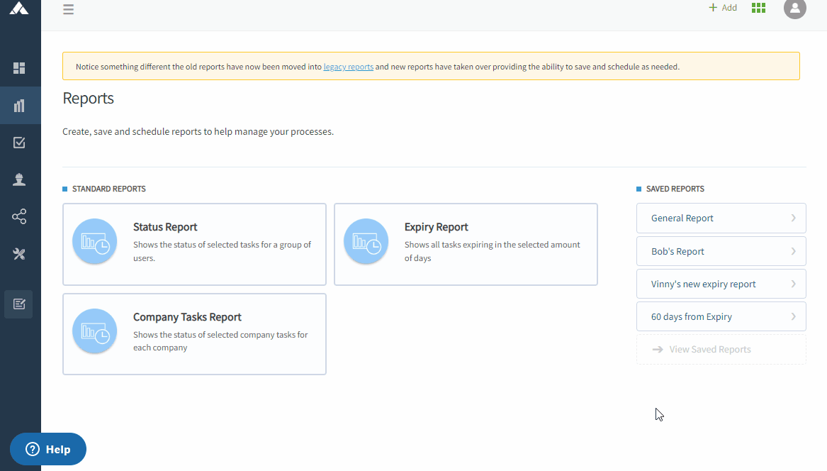This screenshot has height=471, width=827.
Task: Expand 60 days from Expiry chevron
Action: (x=794, y=316)
